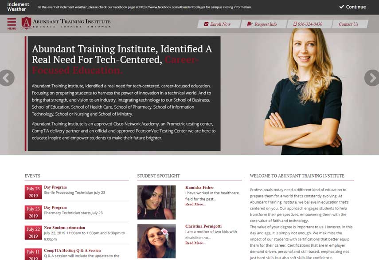
Task: Open the hamburger MENU icon
Action: [12, 24]
